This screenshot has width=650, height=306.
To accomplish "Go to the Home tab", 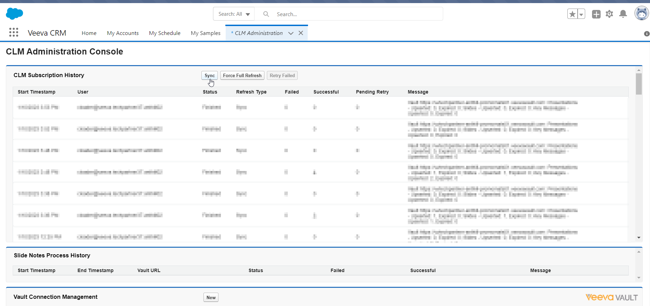I will pyautogui.click(x=89, y=33).
